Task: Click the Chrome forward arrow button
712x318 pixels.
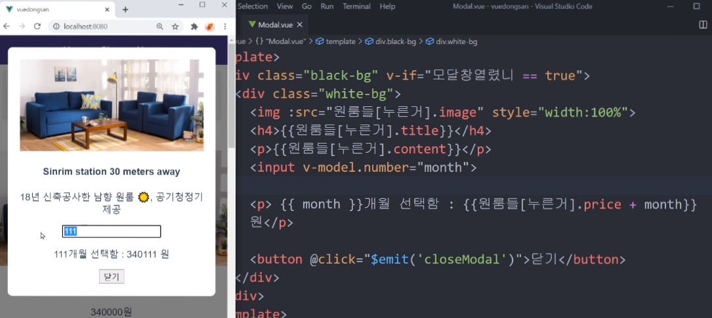Action: 22,27
